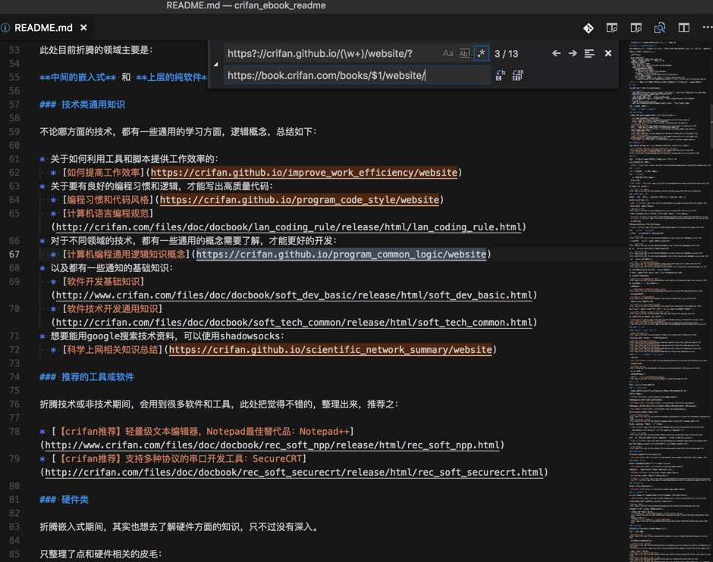This screenshot has width=713, height=562.
Task: Click the info icon on README.md tab
Action: [5, 28]
